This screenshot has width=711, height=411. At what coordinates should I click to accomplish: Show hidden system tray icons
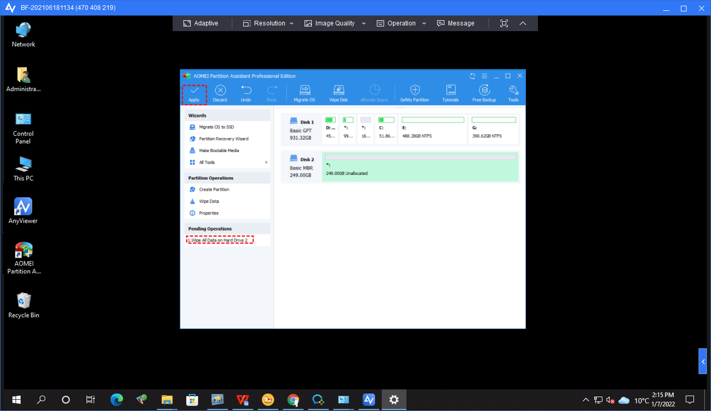[586, 400]
